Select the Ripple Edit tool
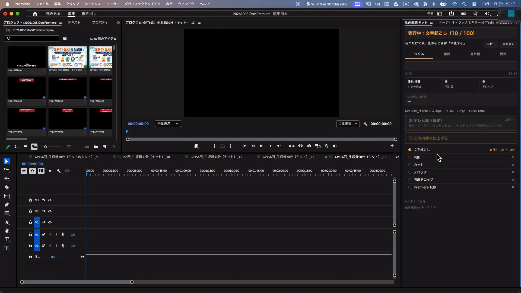The image size is (521, 293). click(7, 179)
